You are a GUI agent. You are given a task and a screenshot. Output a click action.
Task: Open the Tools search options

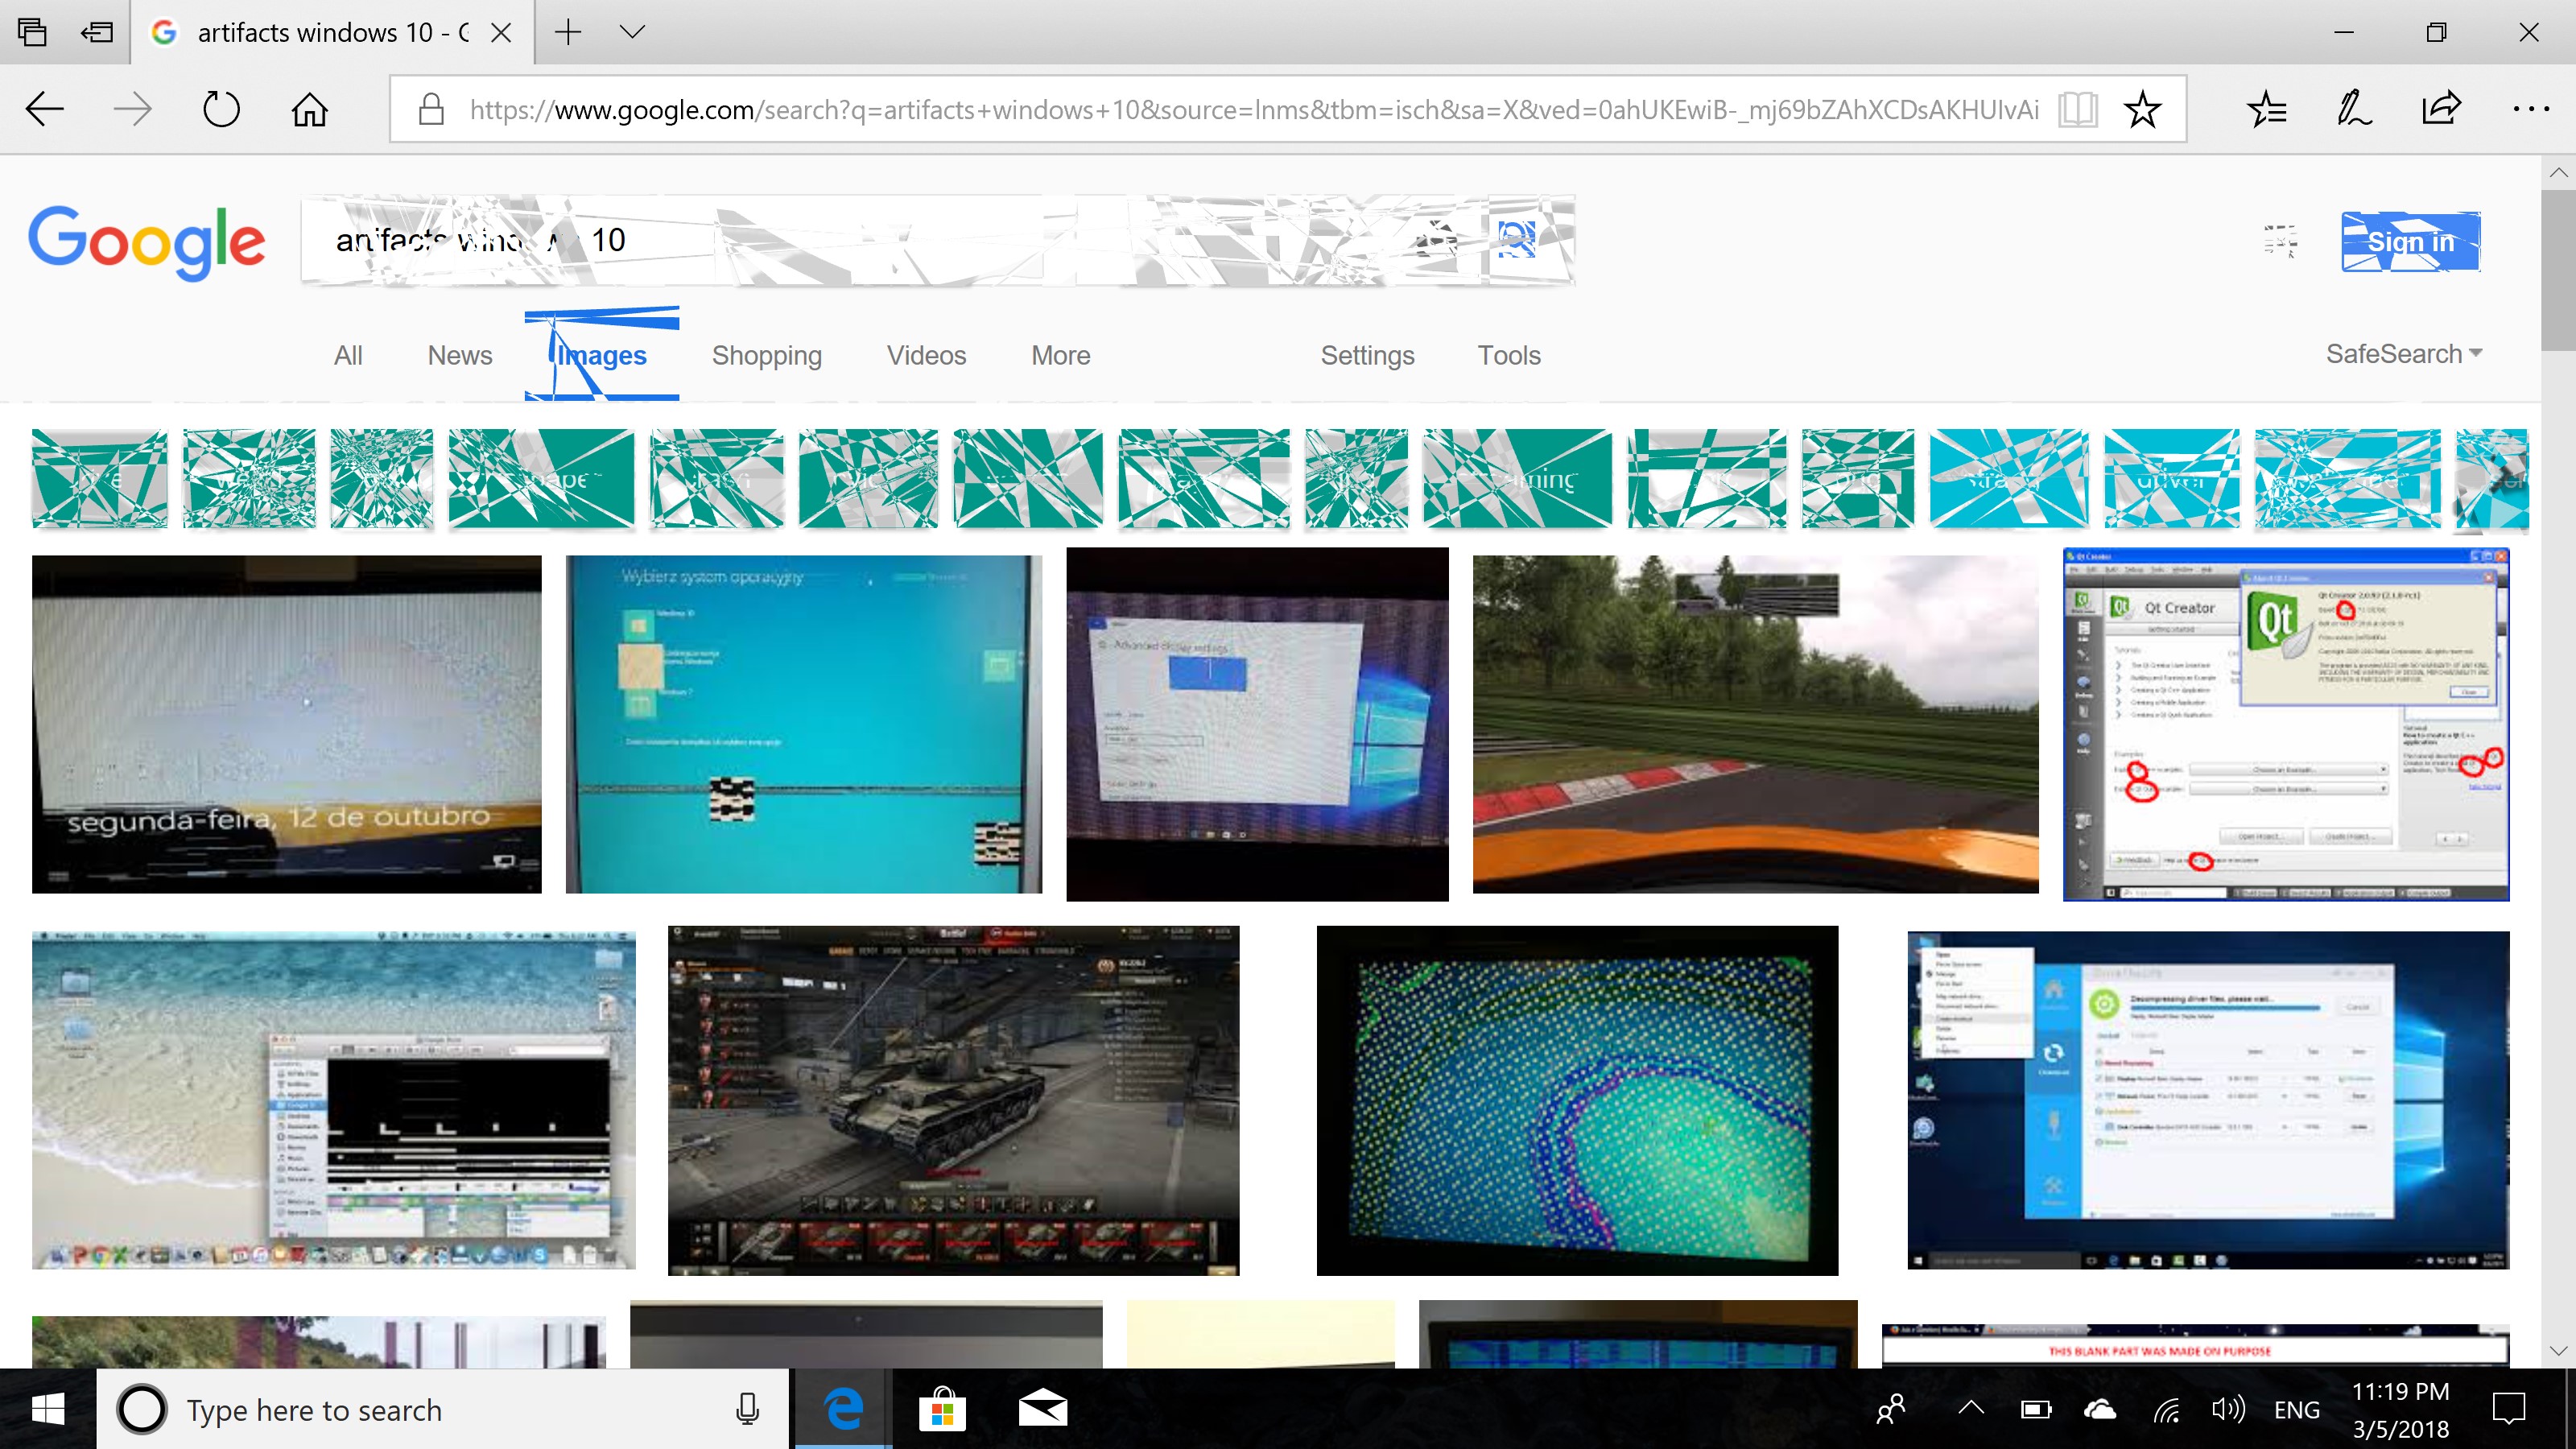tap(1508, 356)
